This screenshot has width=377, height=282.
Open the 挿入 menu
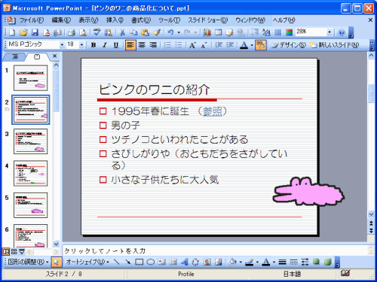(x=115, y=20)
